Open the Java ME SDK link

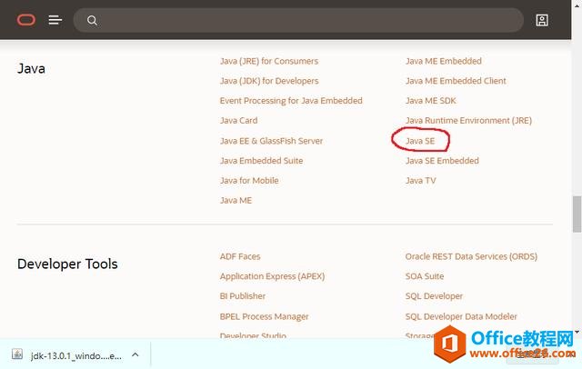coord(430,101)
